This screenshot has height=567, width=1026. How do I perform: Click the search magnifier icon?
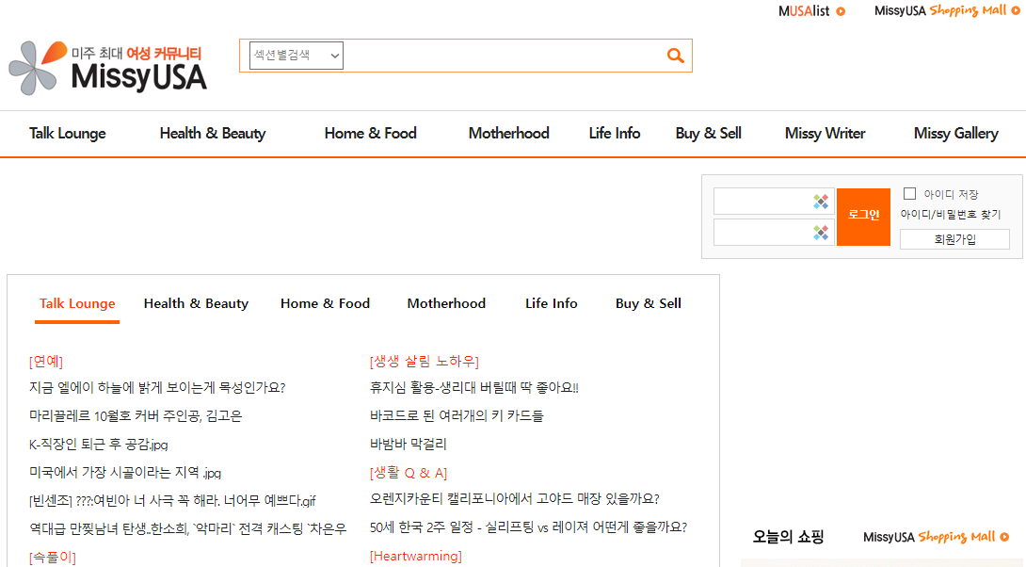click(x=675, y=55)
